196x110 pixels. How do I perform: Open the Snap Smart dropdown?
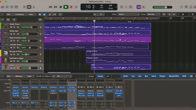click(129, 14)
